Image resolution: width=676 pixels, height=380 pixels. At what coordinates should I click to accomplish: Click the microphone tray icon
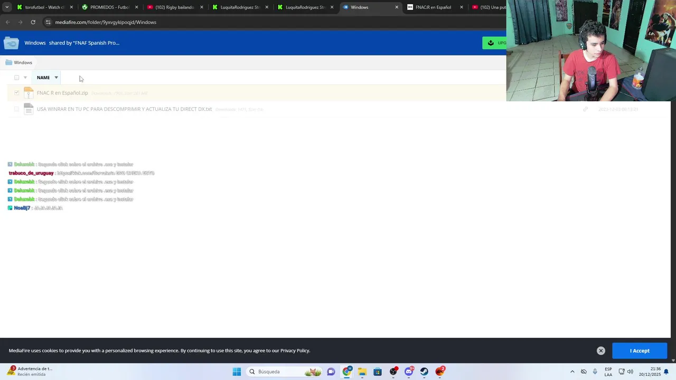tap(595, 372)
